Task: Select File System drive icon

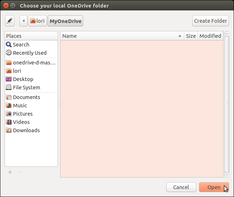Action: coord(9,87)
